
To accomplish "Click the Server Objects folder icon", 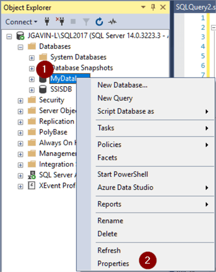I will click(x=32, y=111).
